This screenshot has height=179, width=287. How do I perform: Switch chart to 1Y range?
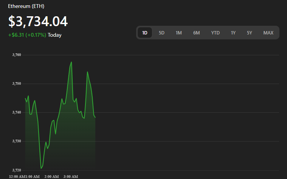233,33
